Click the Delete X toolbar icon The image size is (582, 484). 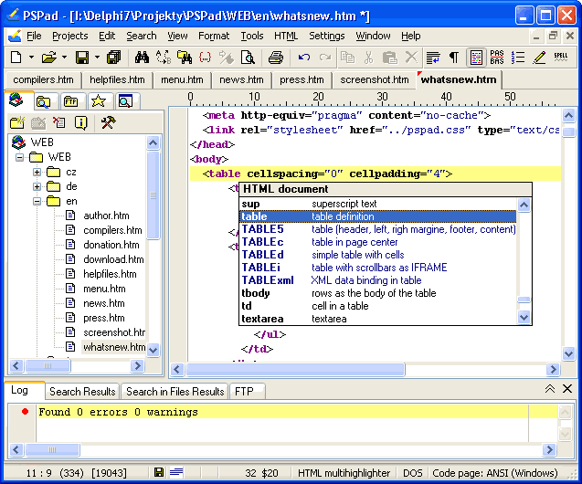coord(411,58)
